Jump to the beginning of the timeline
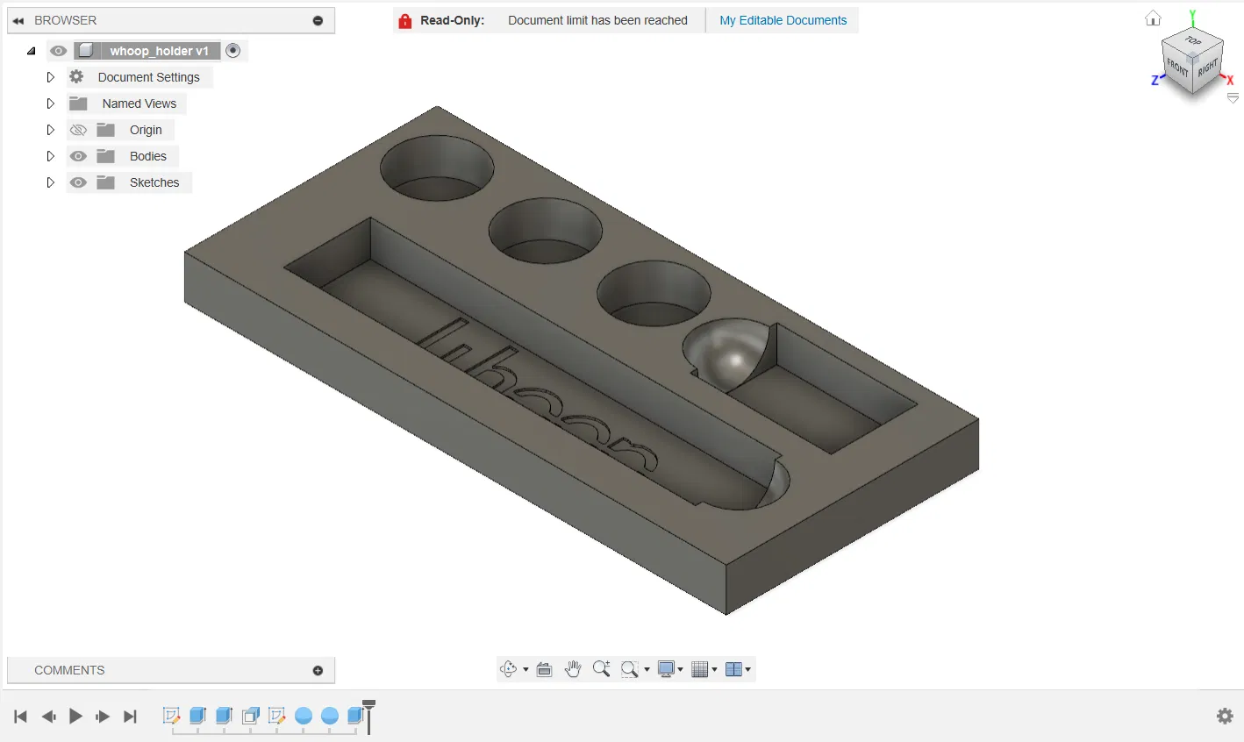Screen dimensions: 1244x742 [21, 717]
